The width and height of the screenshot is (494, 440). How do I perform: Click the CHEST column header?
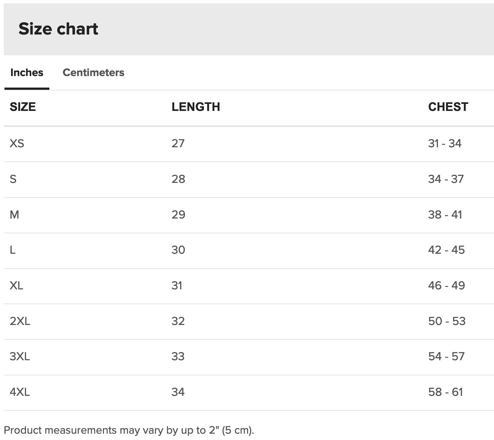[x=448, y=107]
